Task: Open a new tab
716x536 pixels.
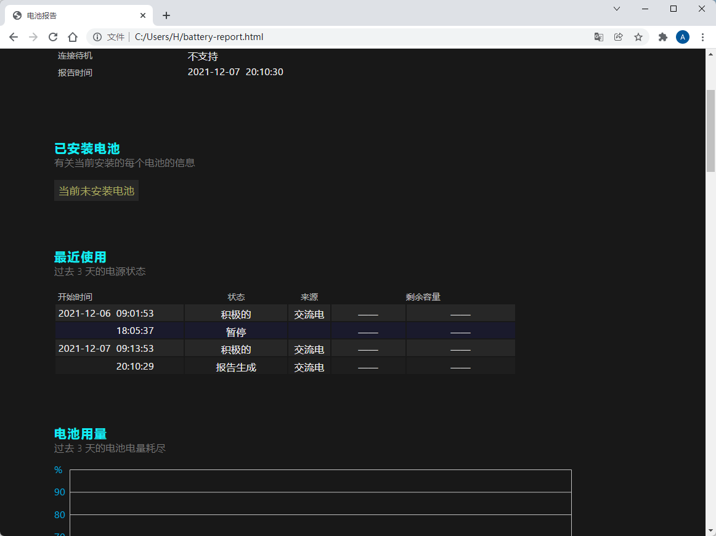Action: click(x=166, y=15)
